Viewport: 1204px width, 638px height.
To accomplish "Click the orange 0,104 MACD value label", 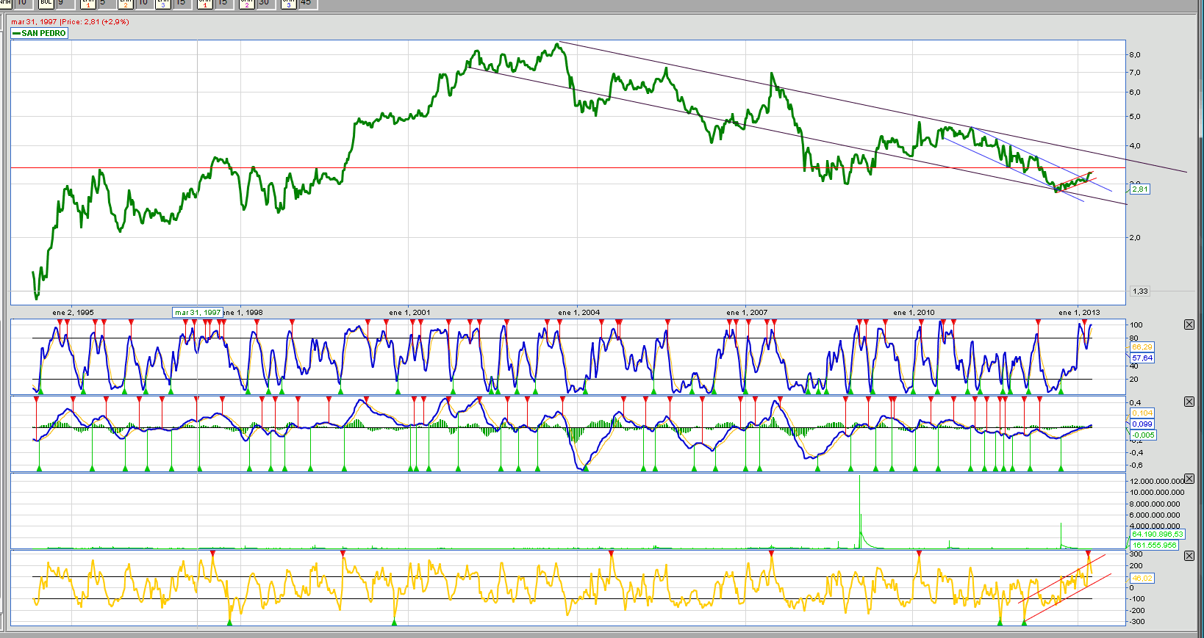I will [1142, 413].
